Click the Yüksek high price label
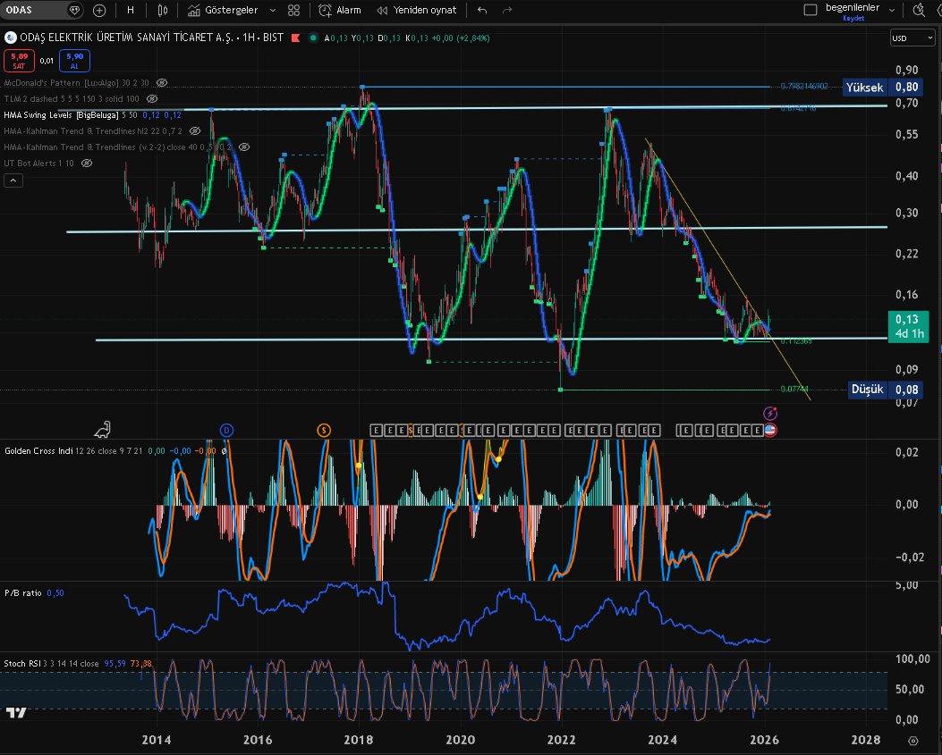 pyautogui.click(x=864, y=88)
